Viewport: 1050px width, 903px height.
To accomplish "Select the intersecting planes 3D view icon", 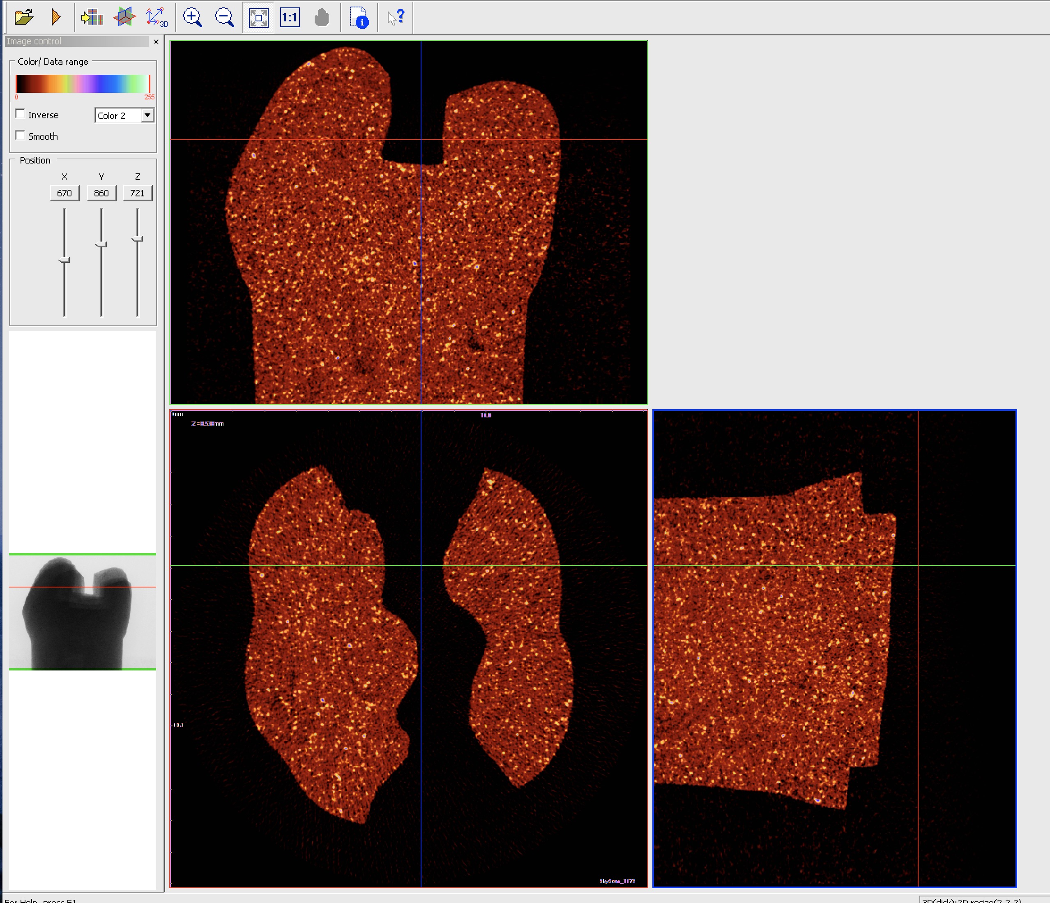I will 124,17.
